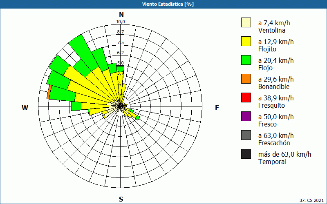Screen dimensions: 327x204
Task: Click the Frescachón legend label
Action: point(274,143)
